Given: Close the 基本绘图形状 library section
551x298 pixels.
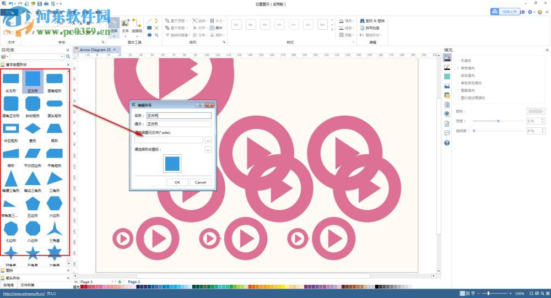Looking at the screenshot, I should tap(68, 64).
